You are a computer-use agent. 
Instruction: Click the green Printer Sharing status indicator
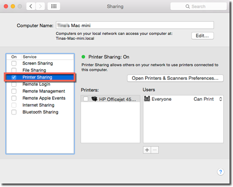[83, 57]
